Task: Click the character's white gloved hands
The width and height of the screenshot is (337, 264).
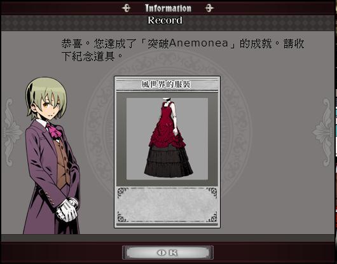Action: coord(67,209)
